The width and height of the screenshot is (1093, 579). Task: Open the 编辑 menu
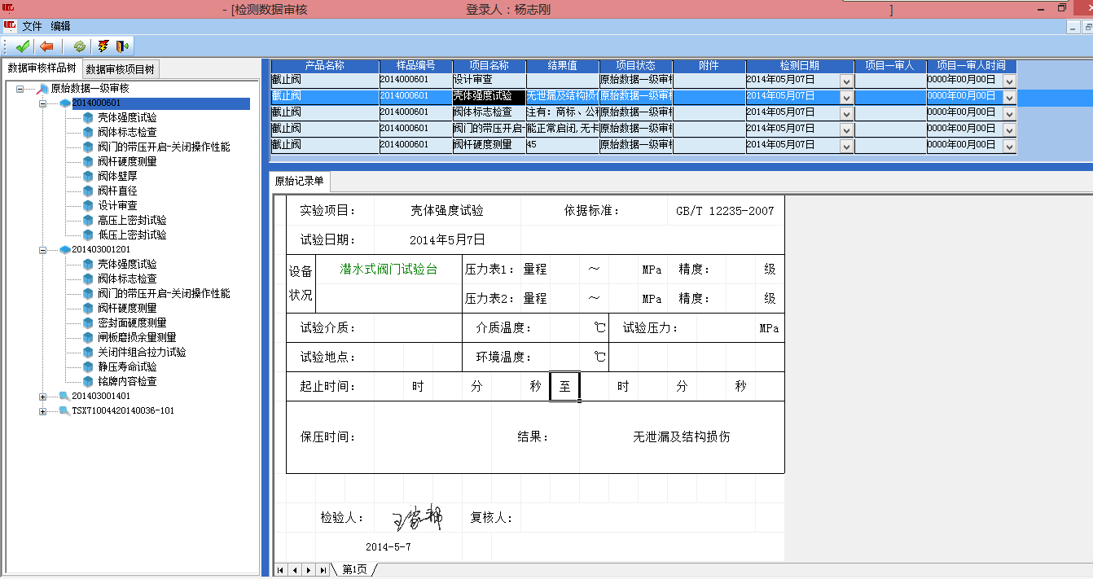coord(60,26)
